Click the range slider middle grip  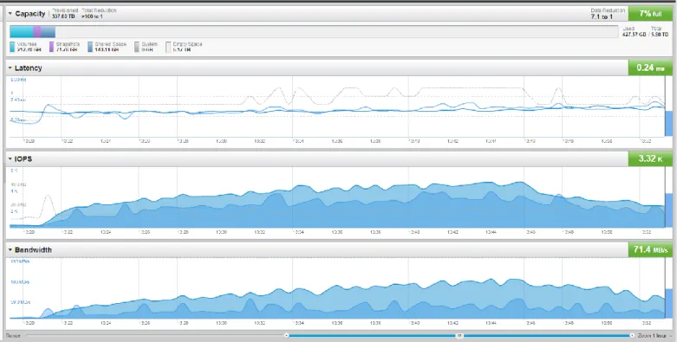coord(459,335)
